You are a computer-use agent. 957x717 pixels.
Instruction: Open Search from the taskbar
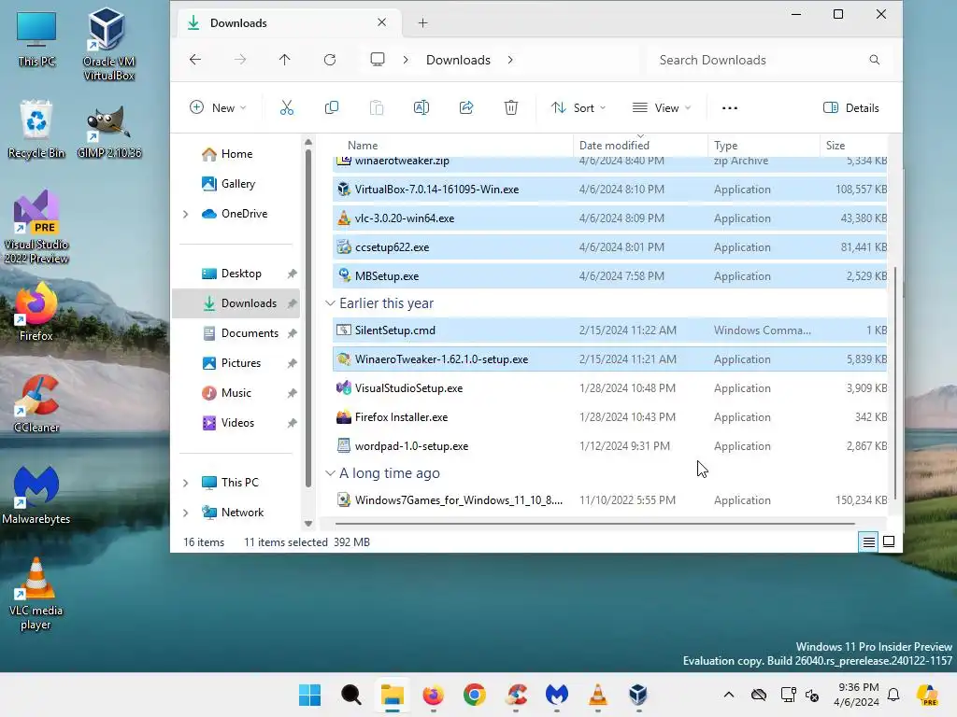point(351,695)
